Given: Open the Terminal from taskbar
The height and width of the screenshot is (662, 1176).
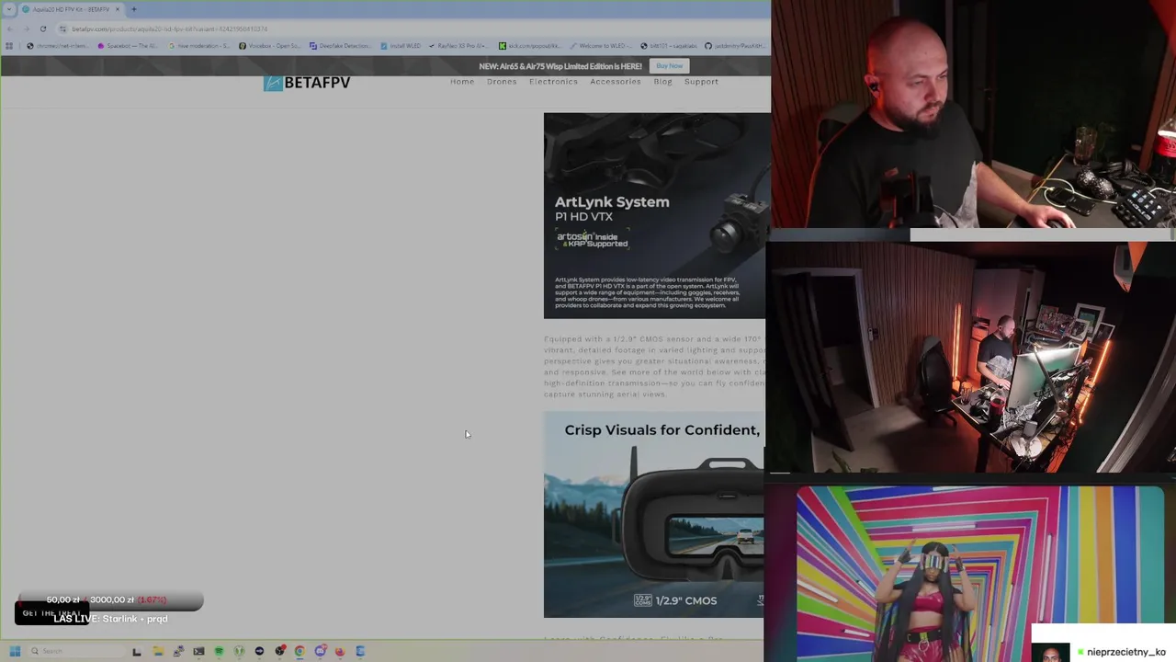Looking at the screenshot, I should pos(198,651).
